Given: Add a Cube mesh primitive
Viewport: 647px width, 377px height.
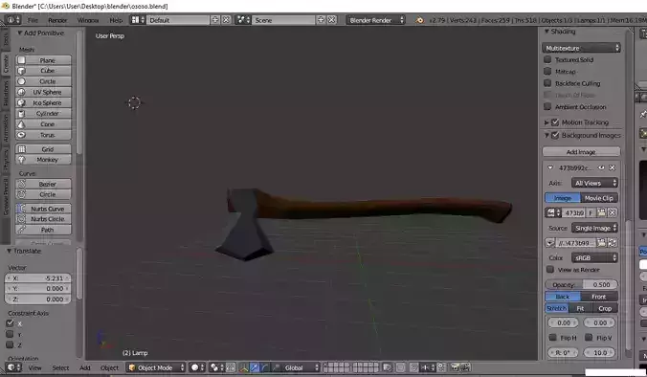Looking at the screenshot, I should coord(43,71).
